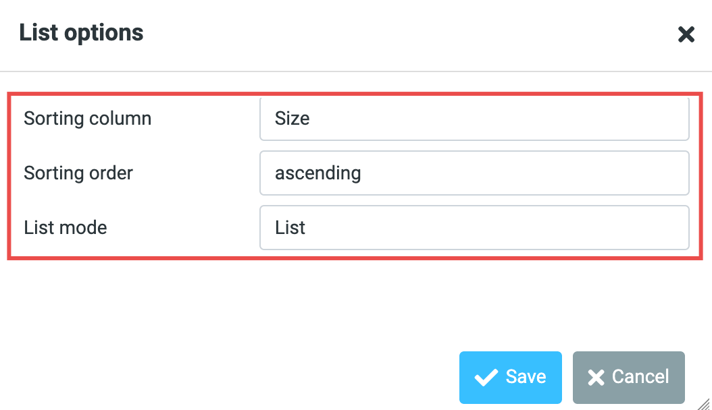Select the List value in List mode
The image size is (712, 410).
(290, 228)
